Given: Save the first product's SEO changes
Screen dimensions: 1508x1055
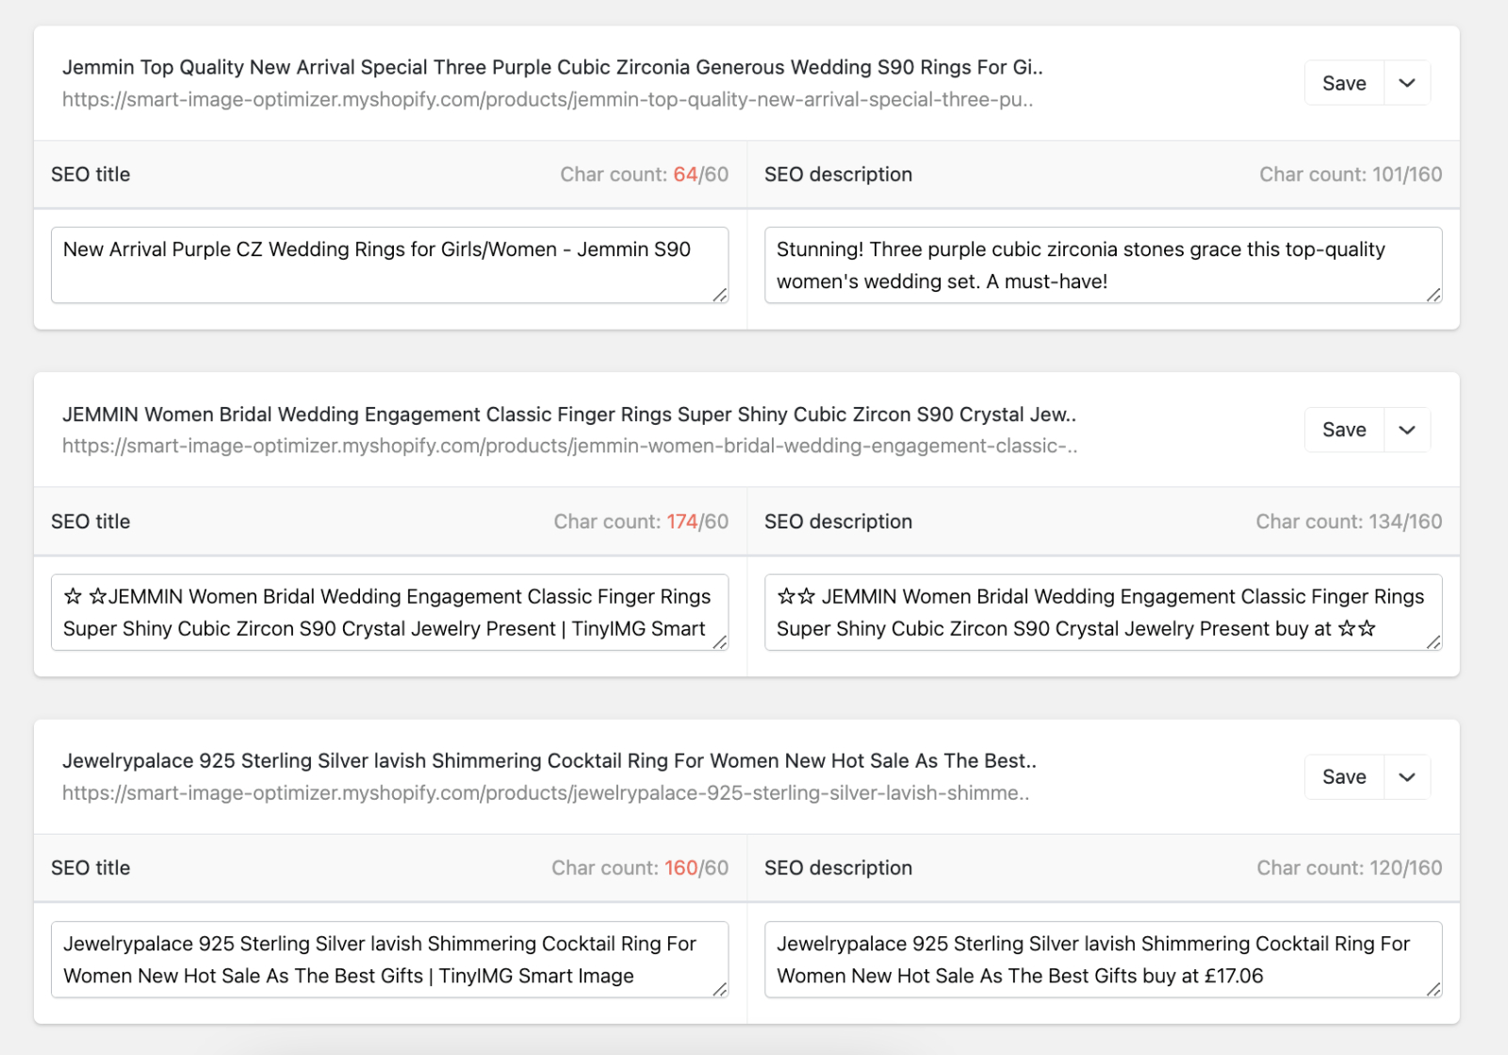Looking at the screenshot, I should pyautogui.click(x=1343, y=83).
